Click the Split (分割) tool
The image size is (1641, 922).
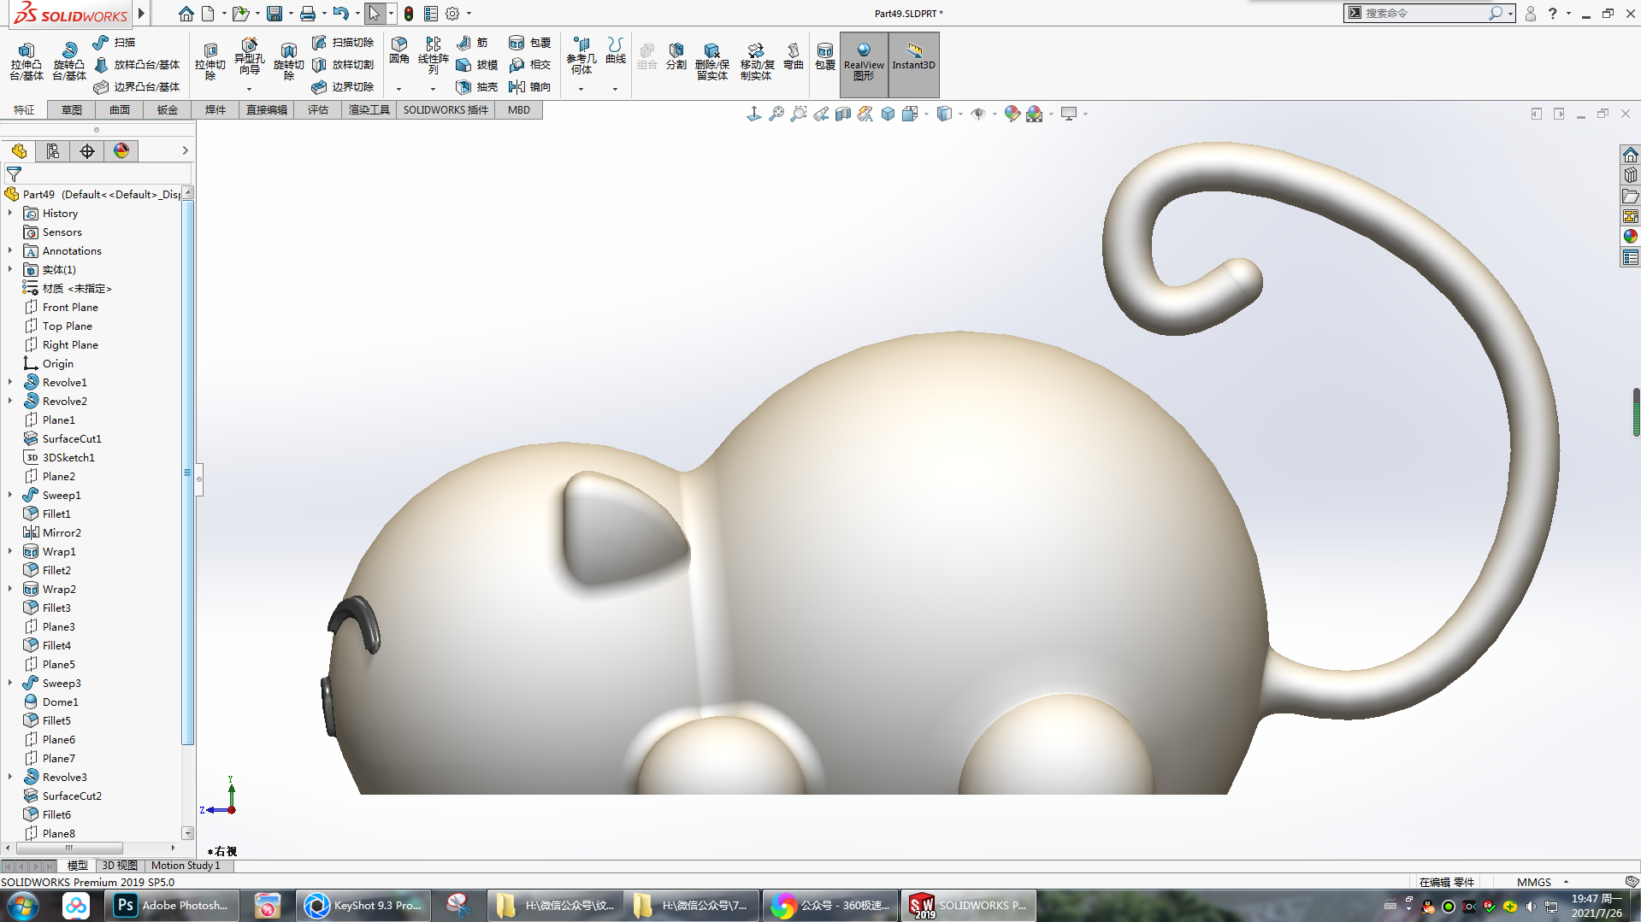[676, 56]
